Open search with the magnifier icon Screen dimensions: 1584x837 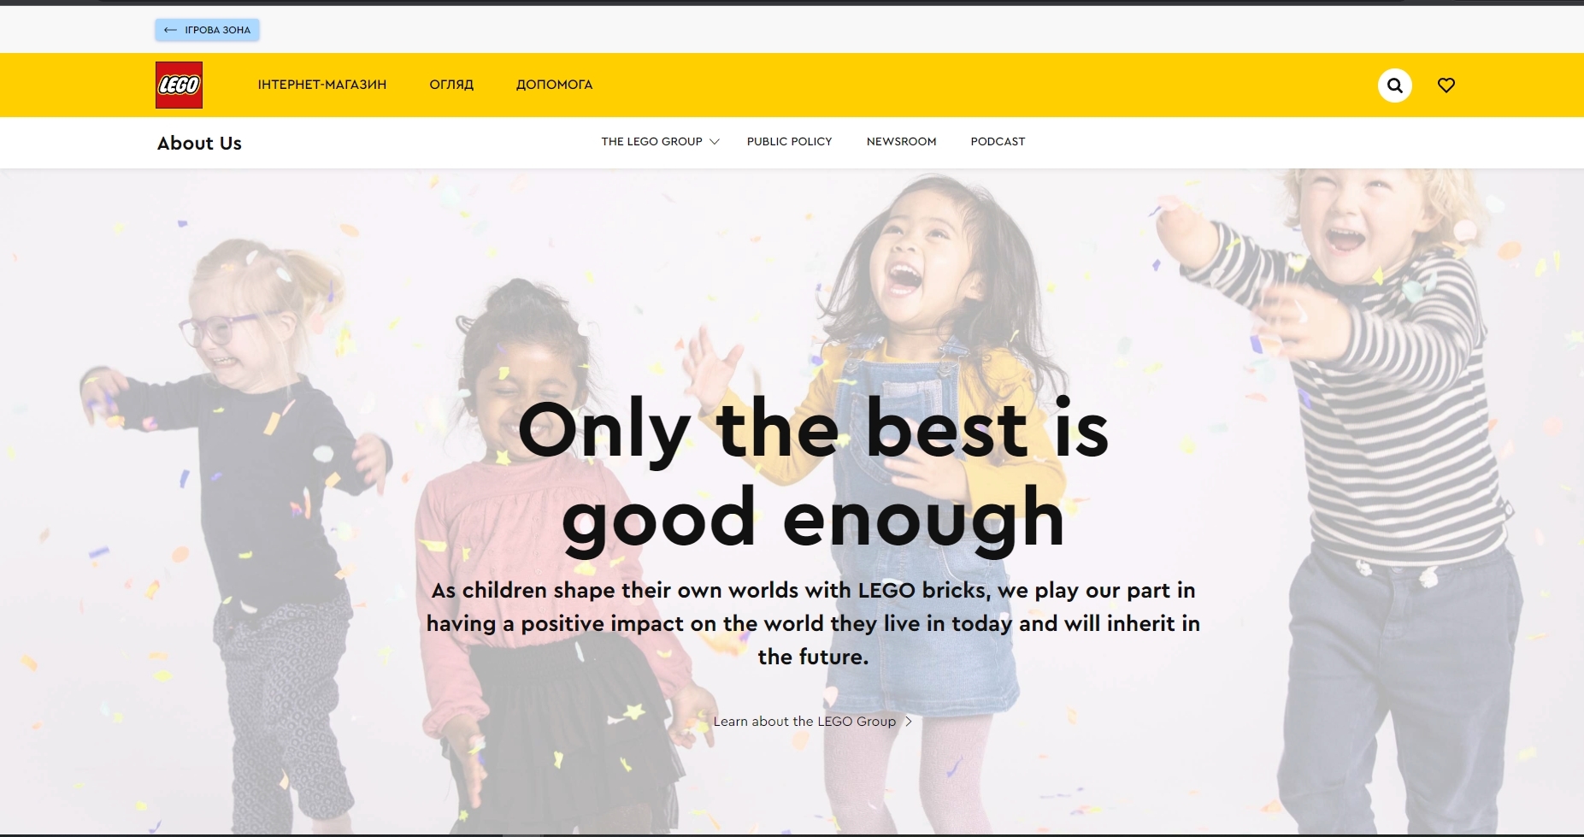tap(1394, 85)
